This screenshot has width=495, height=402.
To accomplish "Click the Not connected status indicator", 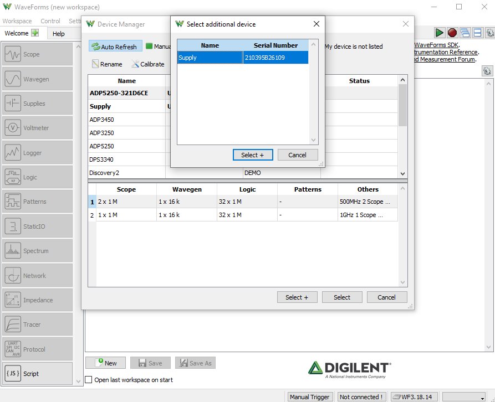I will point(361,397).
